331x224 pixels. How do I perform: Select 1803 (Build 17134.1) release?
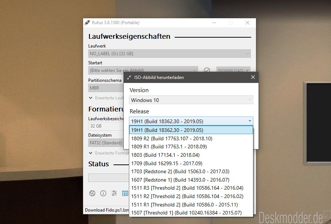click(x=191, y=155)
